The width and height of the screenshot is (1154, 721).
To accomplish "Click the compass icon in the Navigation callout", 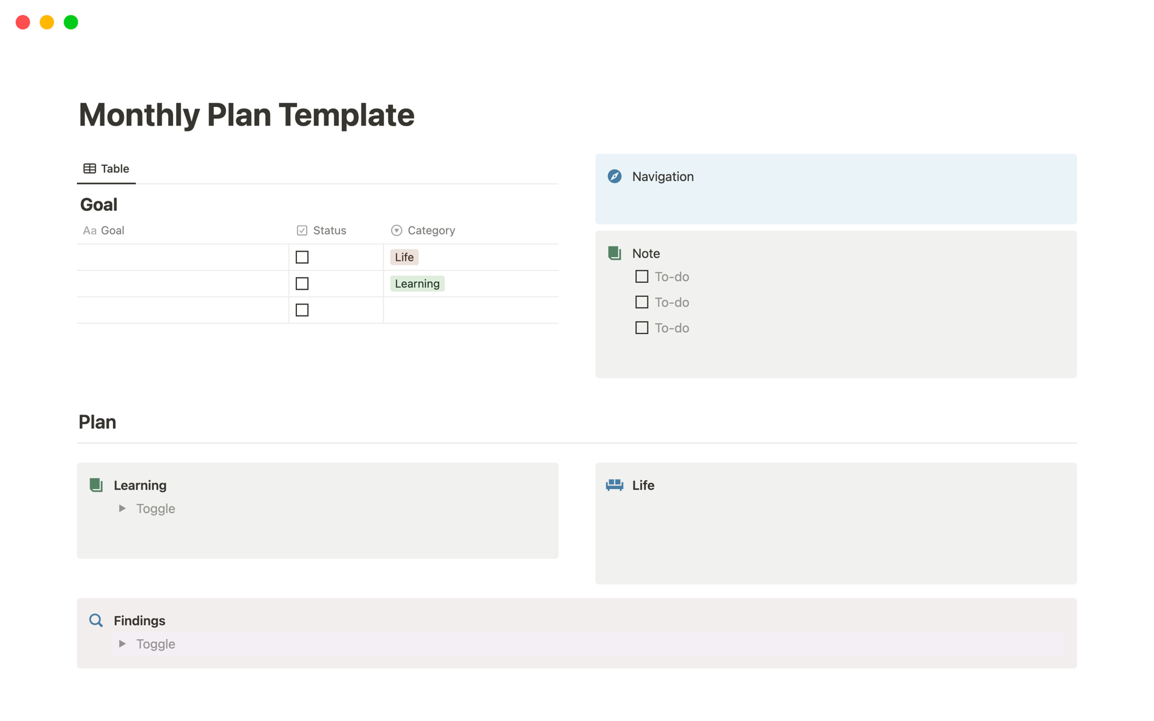I will tap(614, 177).
